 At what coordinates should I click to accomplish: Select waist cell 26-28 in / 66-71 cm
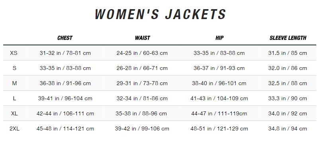(x=142, y=68)
